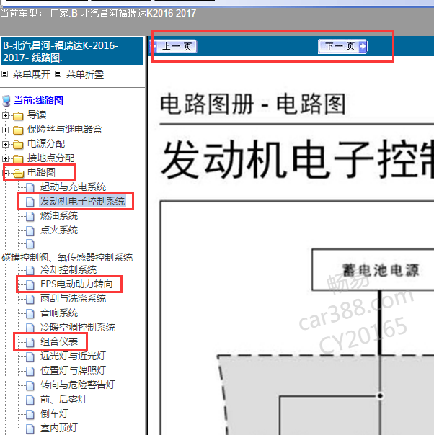
Task: Click page icon beside 远光灯与近光灯
Action: coord(30,356)
